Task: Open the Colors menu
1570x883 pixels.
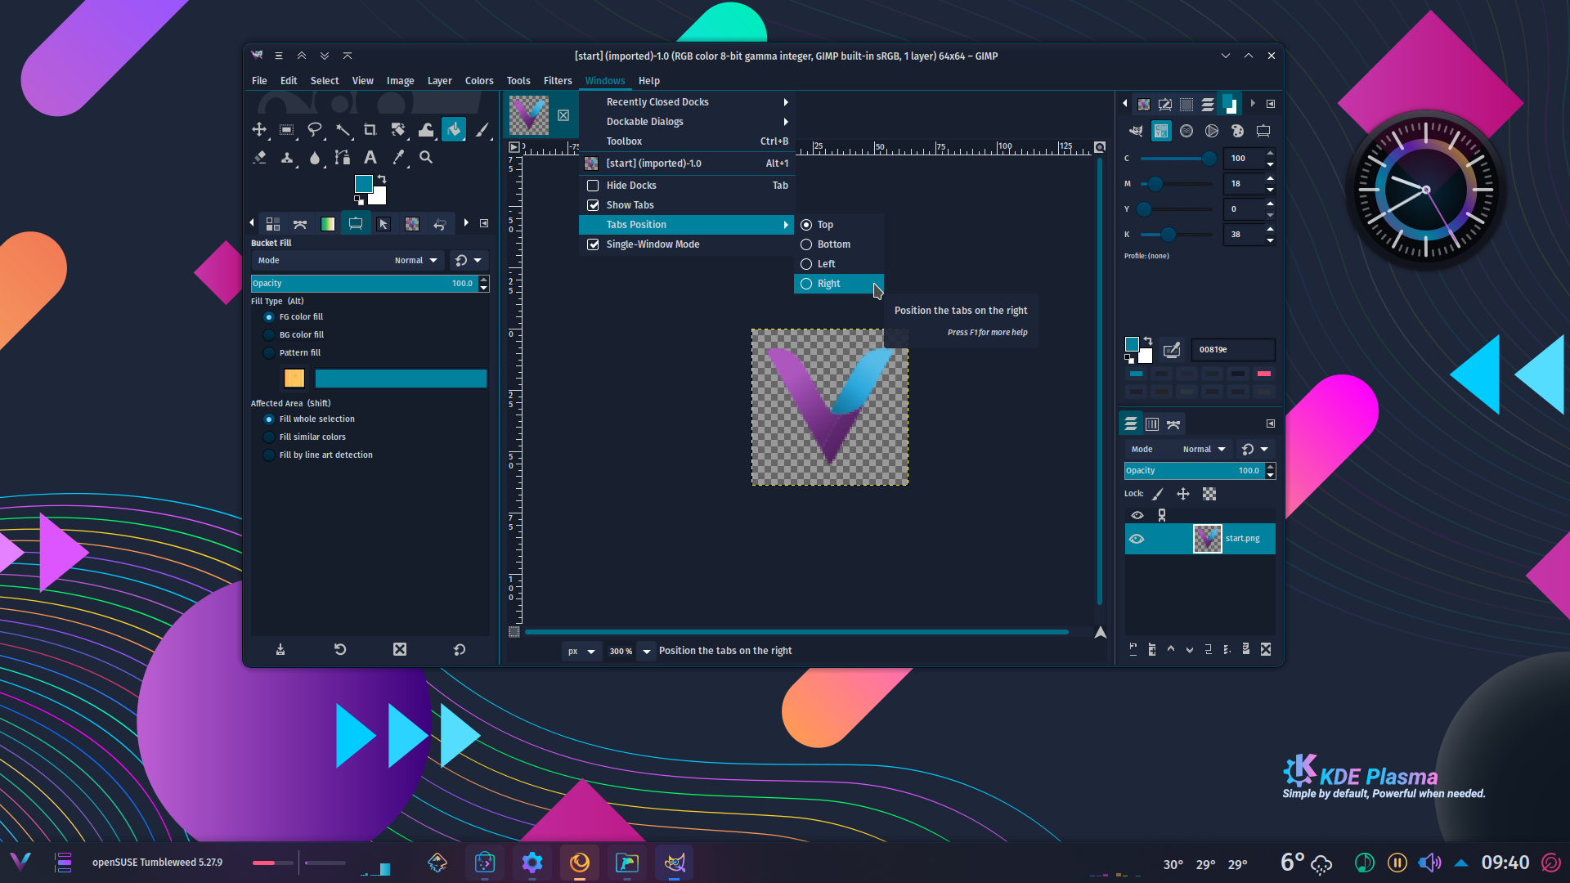Action: [x=479, y=81]
